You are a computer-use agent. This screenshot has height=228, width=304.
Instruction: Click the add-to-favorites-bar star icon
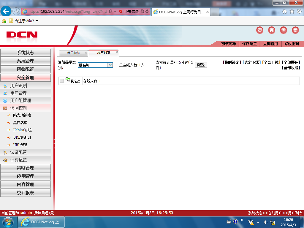click(4, 21)
